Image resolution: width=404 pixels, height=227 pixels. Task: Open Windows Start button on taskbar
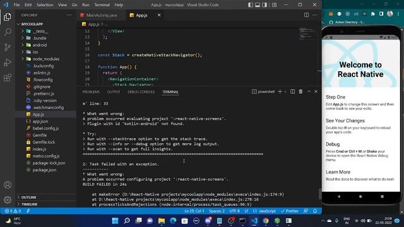tap(115, 221)
